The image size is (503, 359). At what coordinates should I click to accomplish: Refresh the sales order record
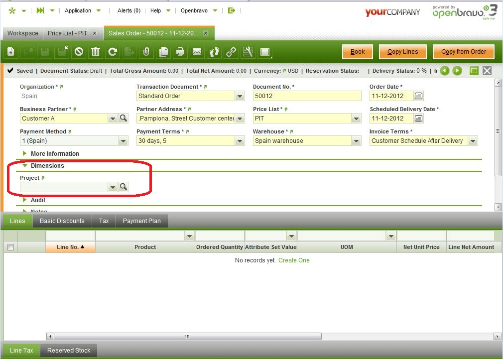[113, 52]
